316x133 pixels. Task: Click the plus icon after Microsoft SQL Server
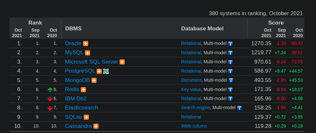(122, 62)
